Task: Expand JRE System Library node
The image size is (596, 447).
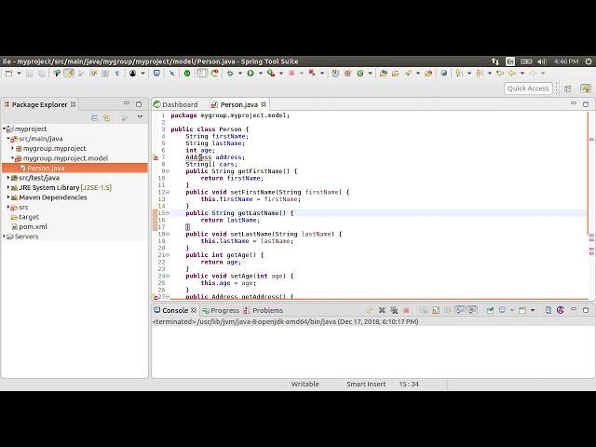Action: pyautogui.click(x=8, y=187)
